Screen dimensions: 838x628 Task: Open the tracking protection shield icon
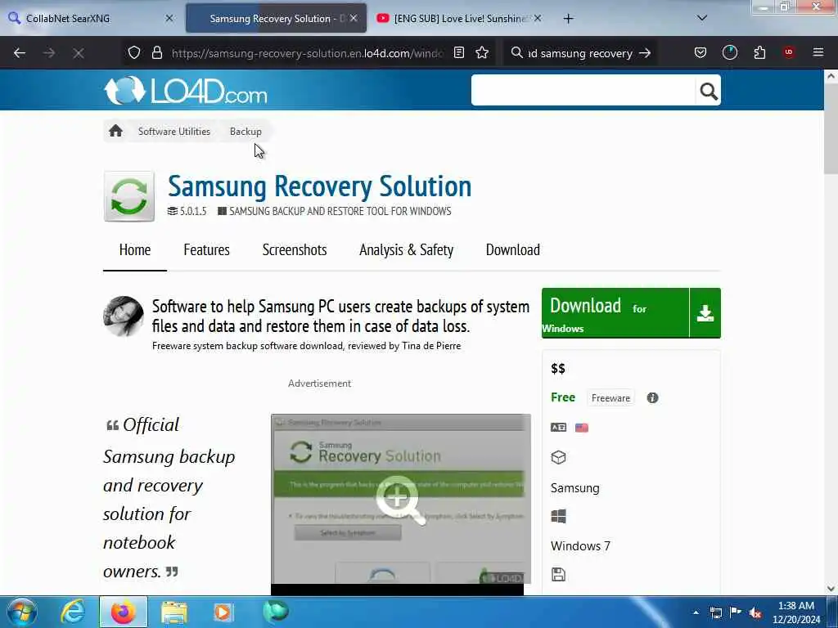134,52
